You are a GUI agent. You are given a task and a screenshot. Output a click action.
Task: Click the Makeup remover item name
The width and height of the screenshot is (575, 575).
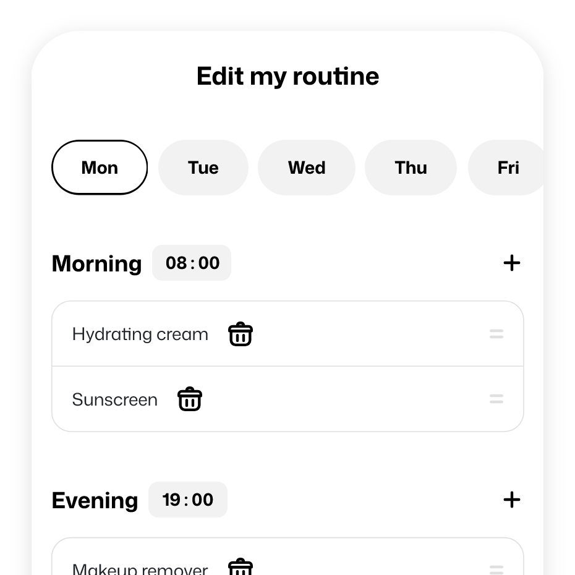coord(140,569)
